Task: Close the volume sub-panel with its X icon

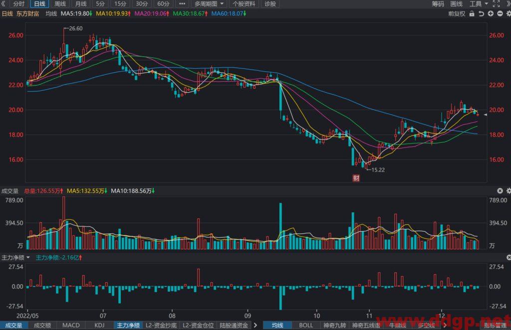Action: [x=500, y=191]
